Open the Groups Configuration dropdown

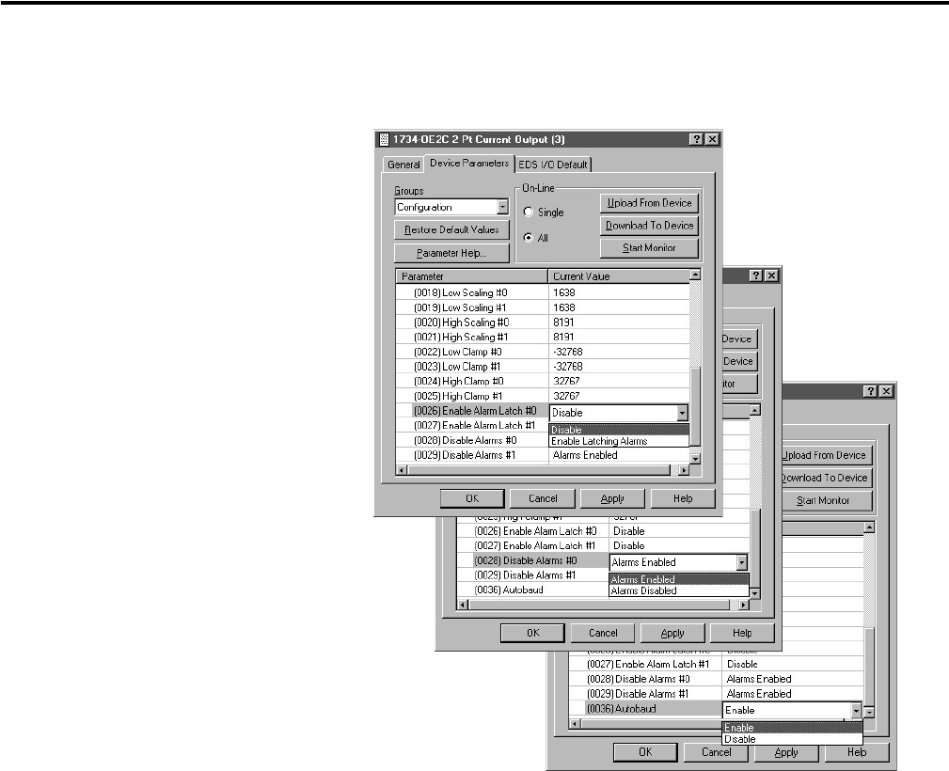click(x=502, y=207)
